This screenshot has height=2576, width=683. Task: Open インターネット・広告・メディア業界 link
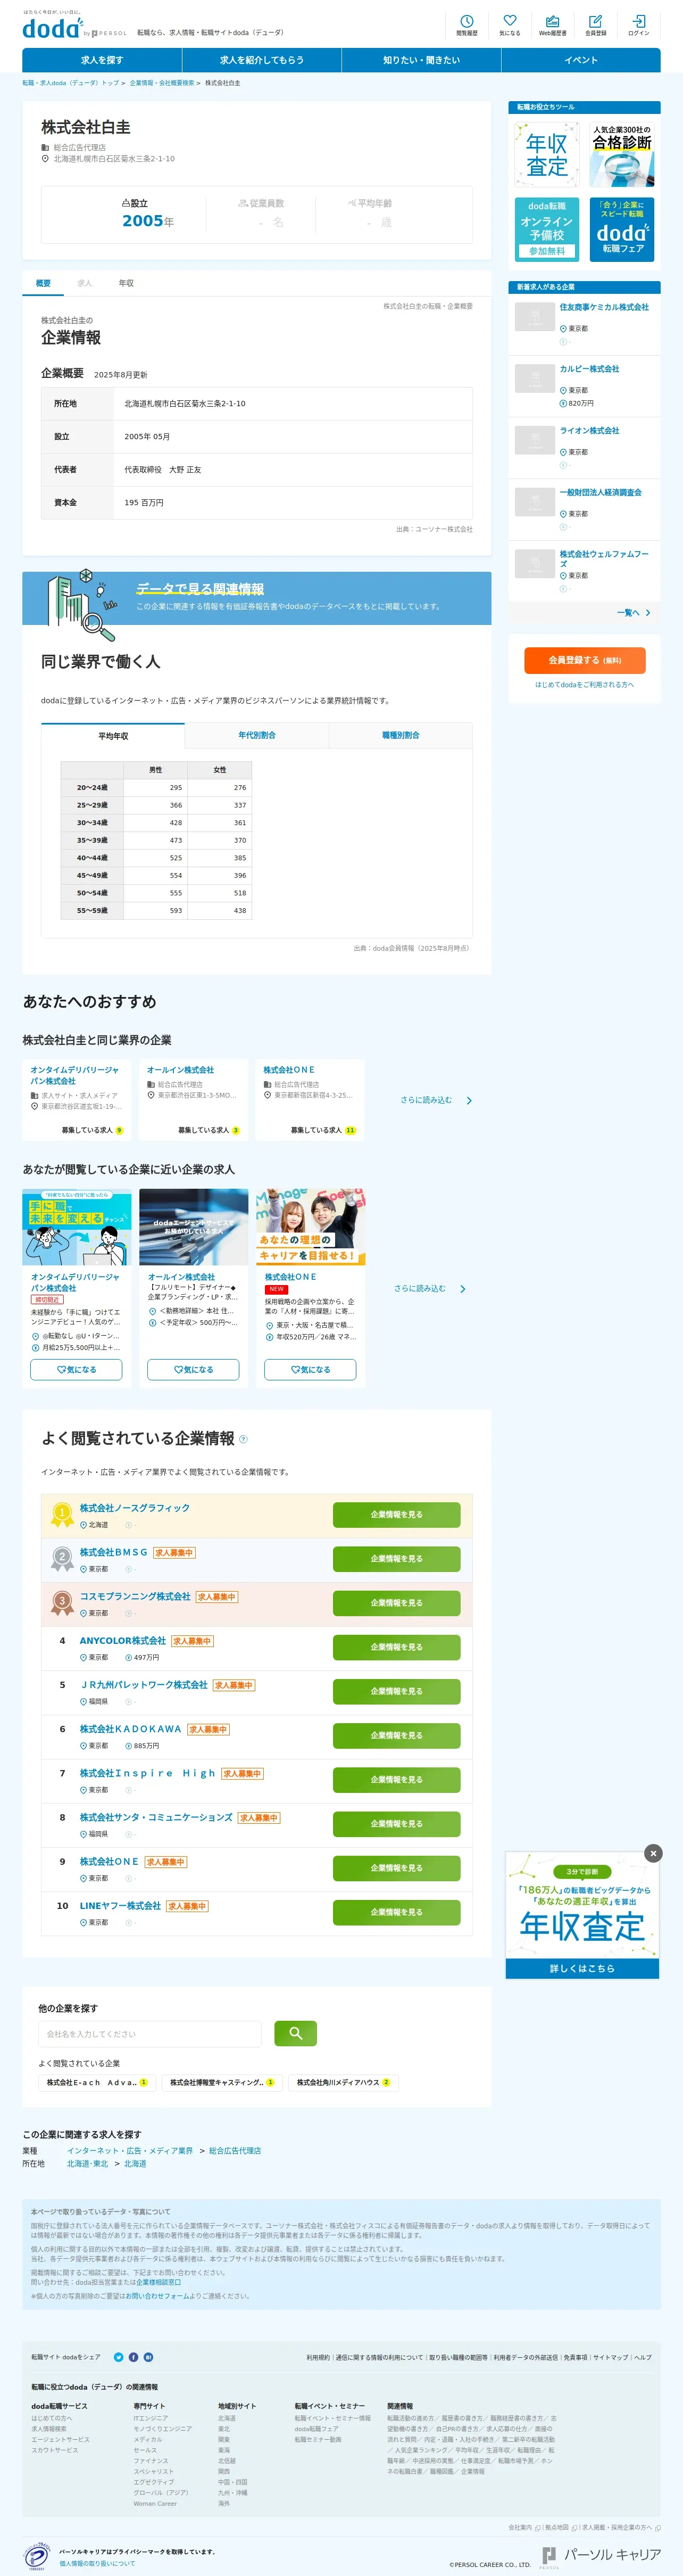(x=130, y=2150)
